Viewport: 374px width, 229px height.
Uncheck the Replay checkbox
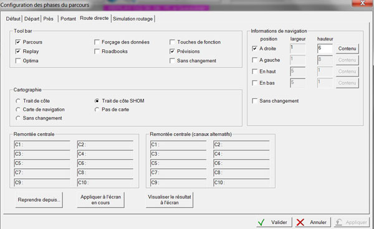(18, 51)
